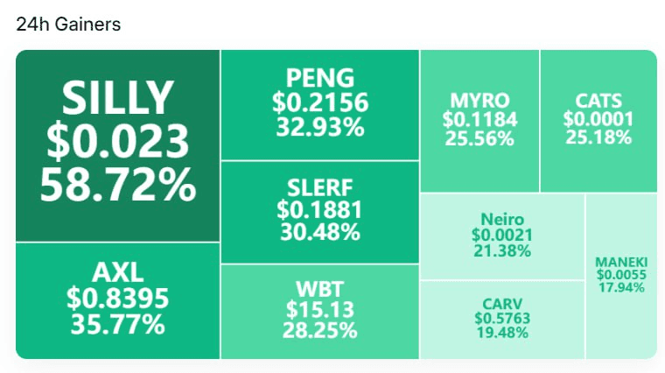The height and width of the screenshot is (373, 665).
Task: Click the 17.94% value in MANEKI tile
Action: [x=621, y=288]
